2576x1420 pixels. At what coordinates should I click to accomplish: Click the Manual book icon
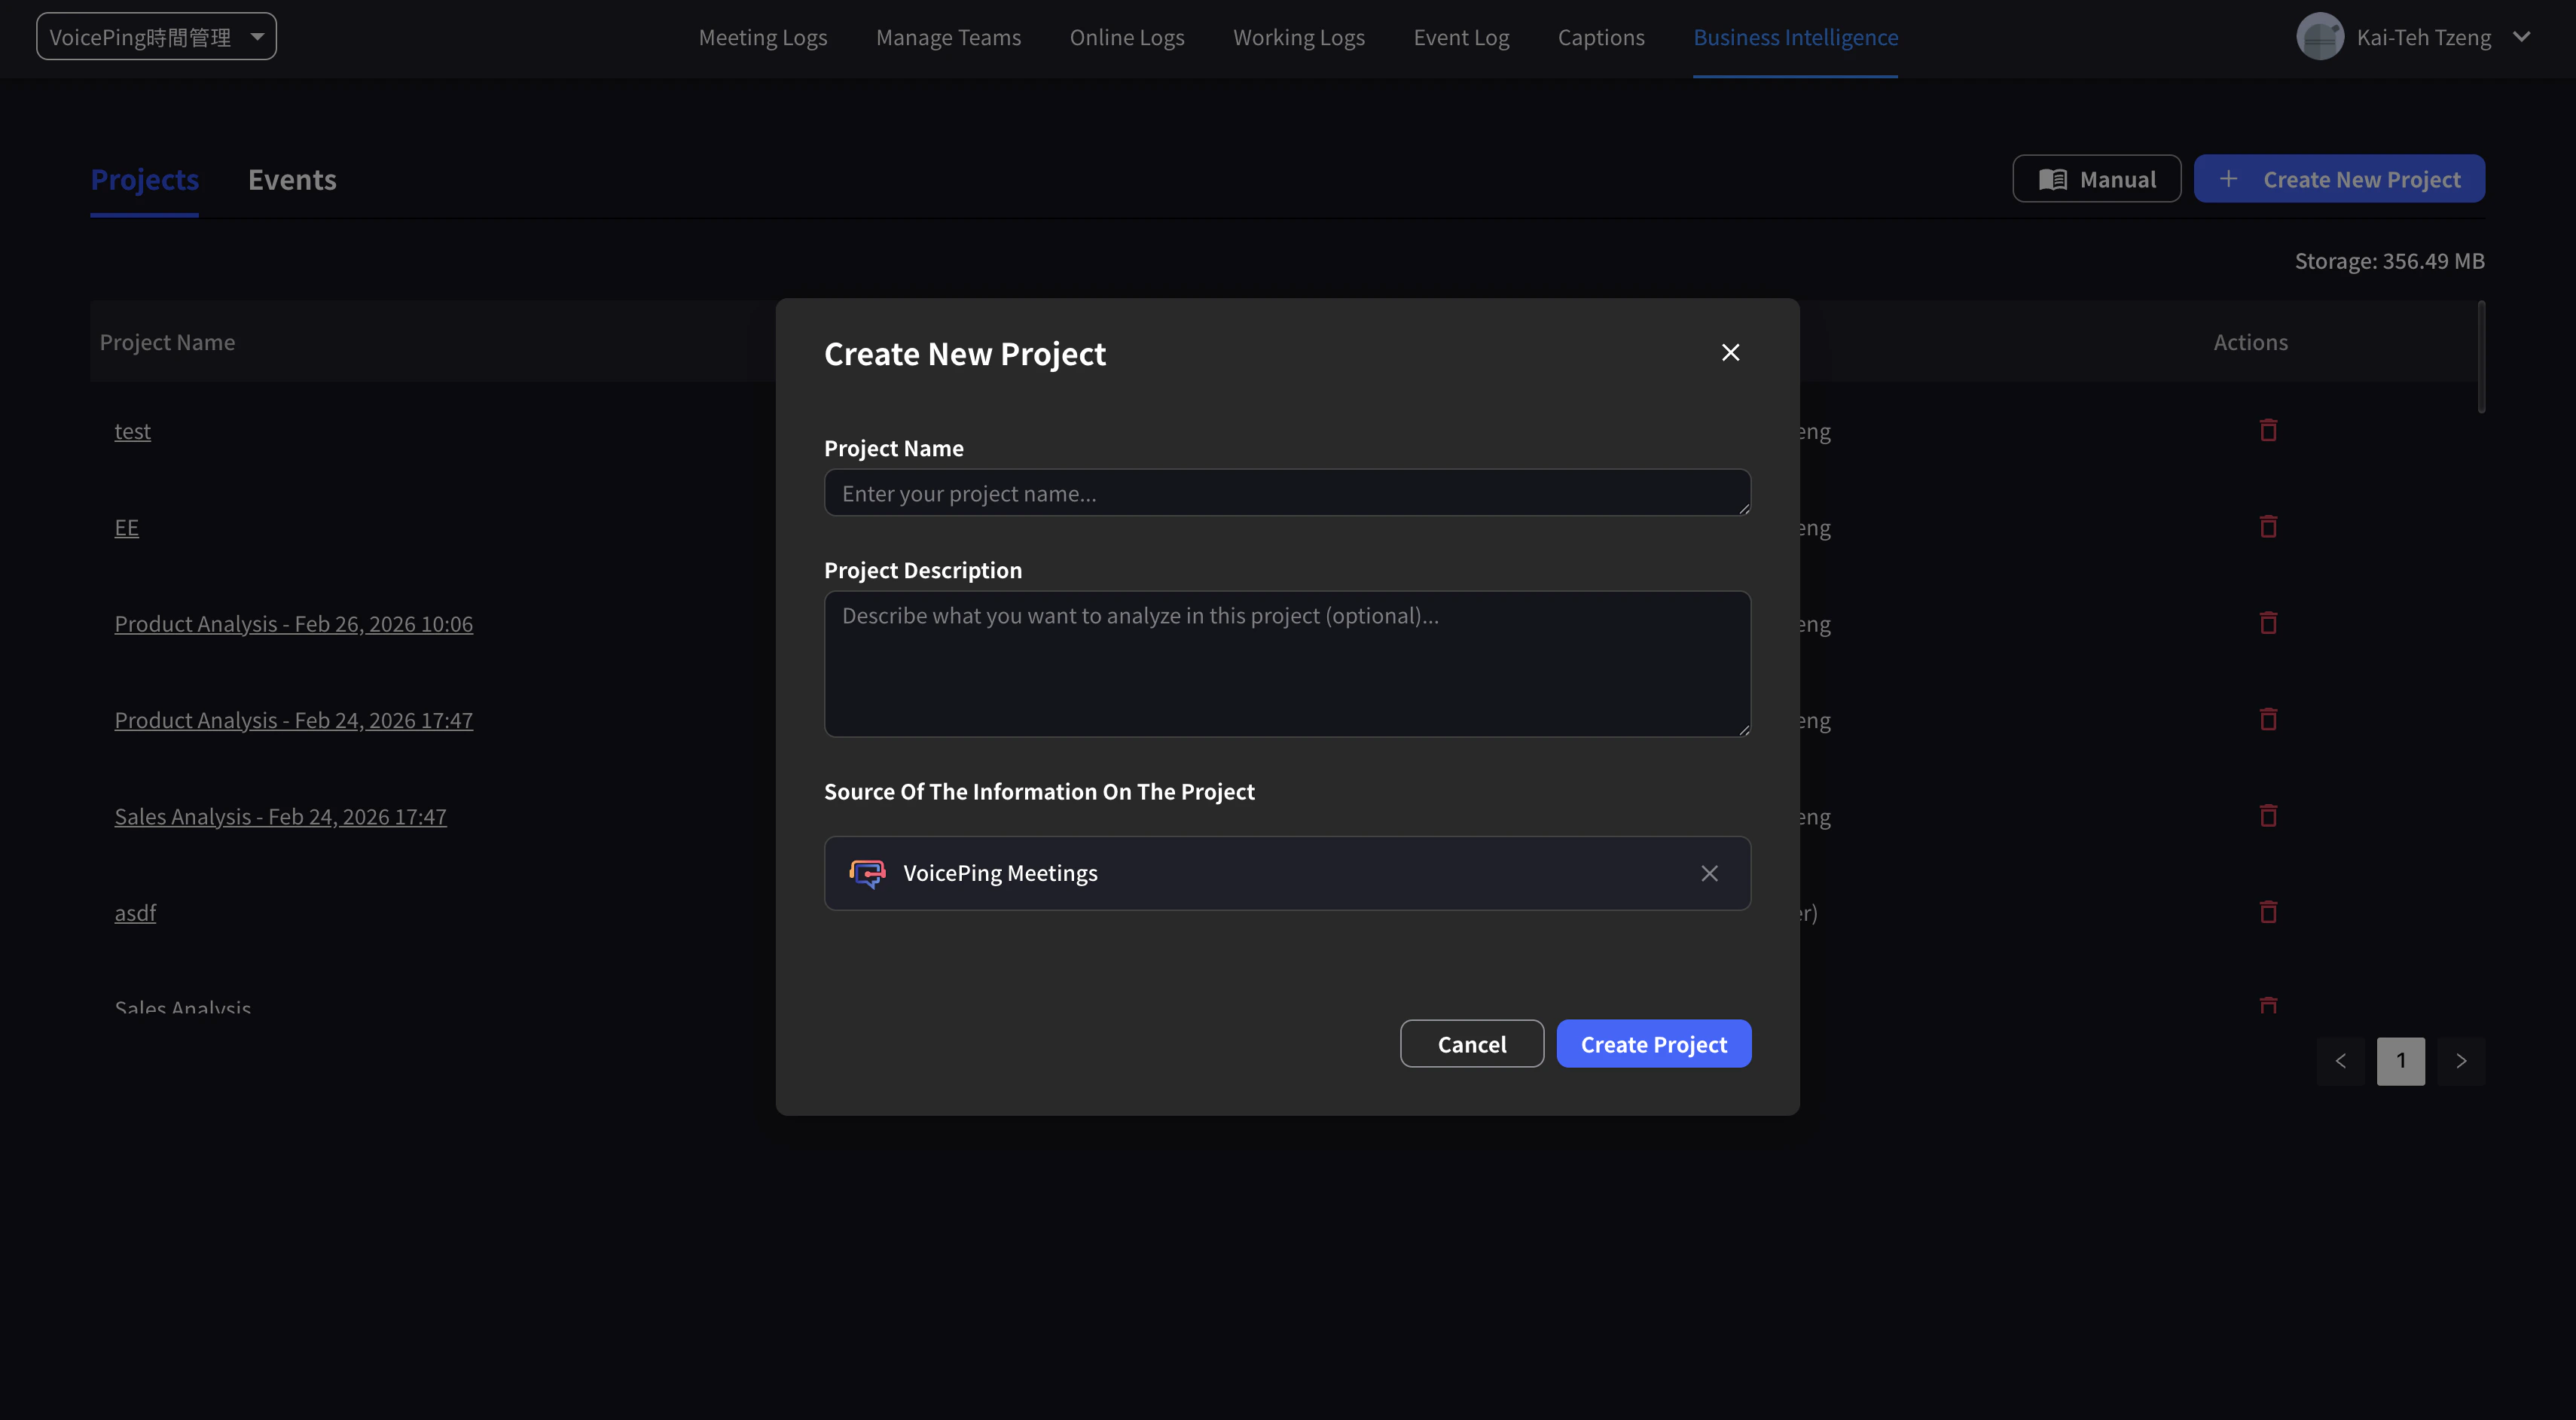click(2052, 180)
